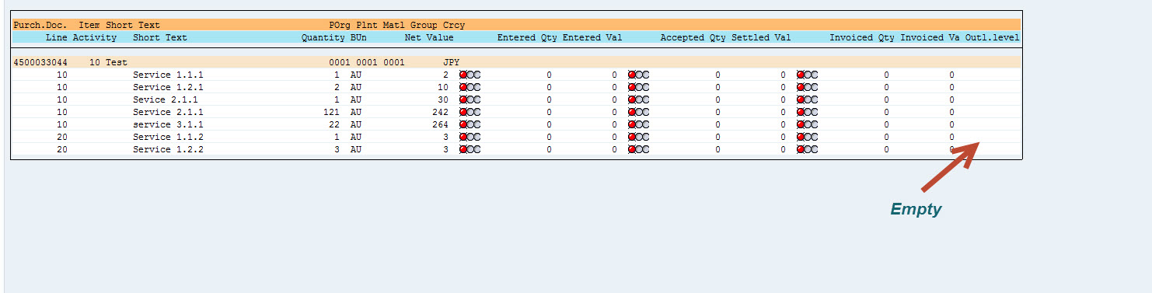Click traffic light beside Net Value 2 row
Screen dimensions: 1152x293
[470, 75]
